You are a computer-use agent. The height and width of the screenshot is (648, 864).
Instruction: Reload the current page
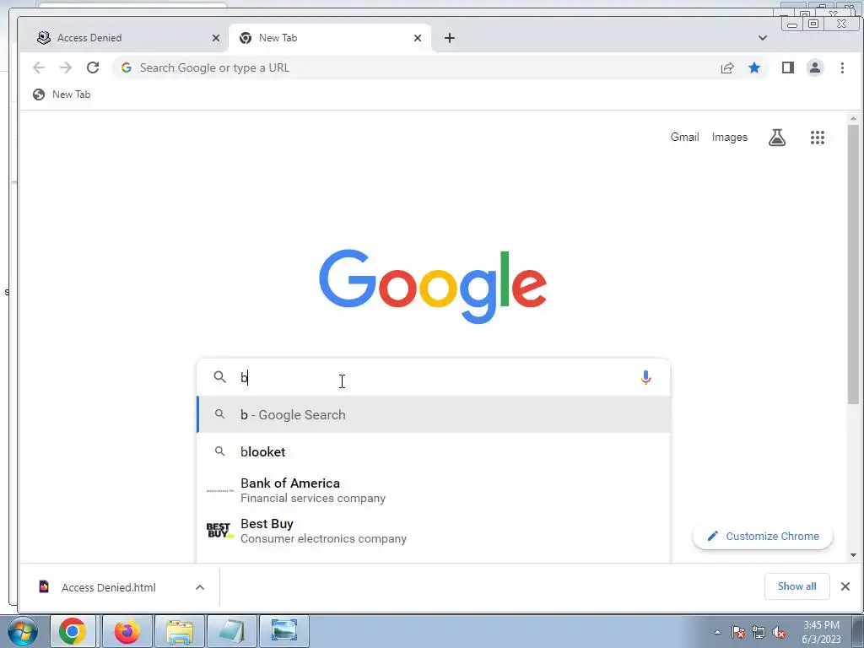coord(93,67)
